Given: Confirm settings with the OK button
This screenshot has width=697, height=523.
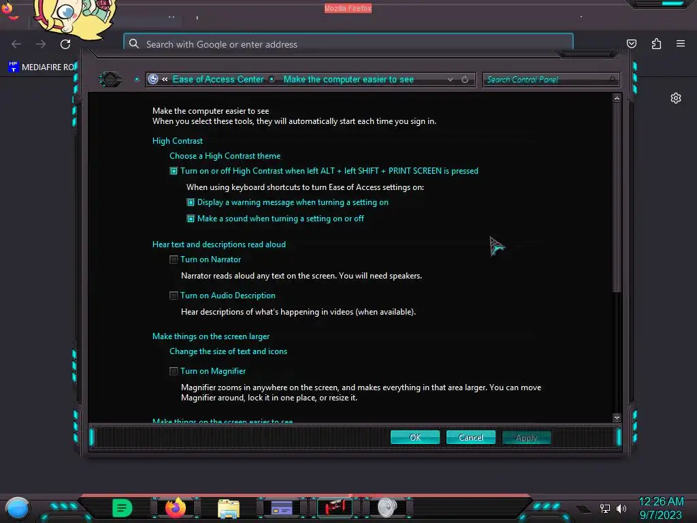Looking at the screenshot, I should coord(415,438).
